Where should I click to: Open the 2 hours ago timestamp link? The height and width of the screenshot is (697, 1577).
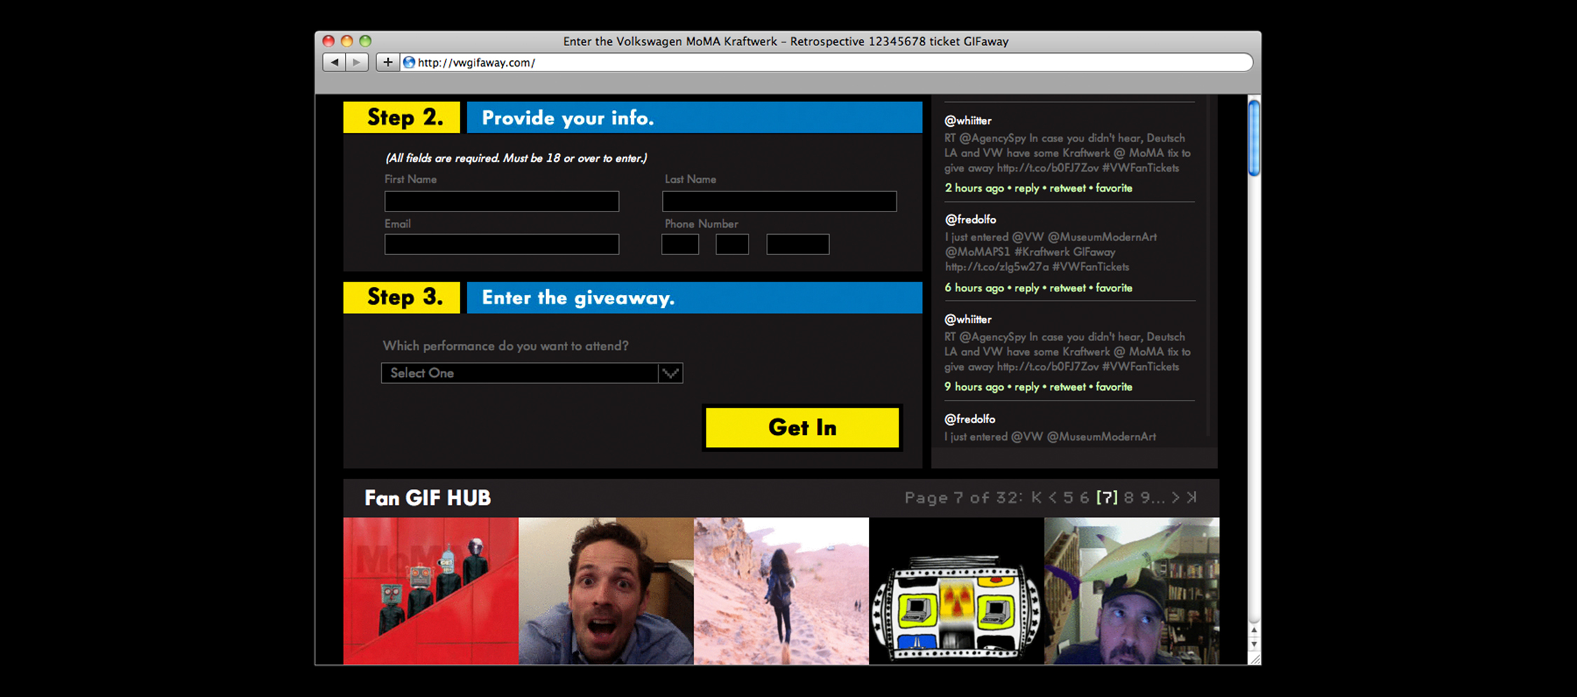pos(974,188)
